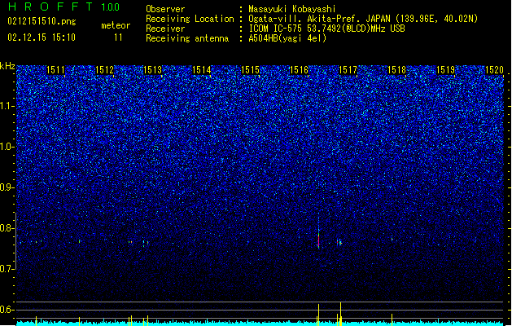
Task: Click the HROFFT title text
Action: coord(50,7)
